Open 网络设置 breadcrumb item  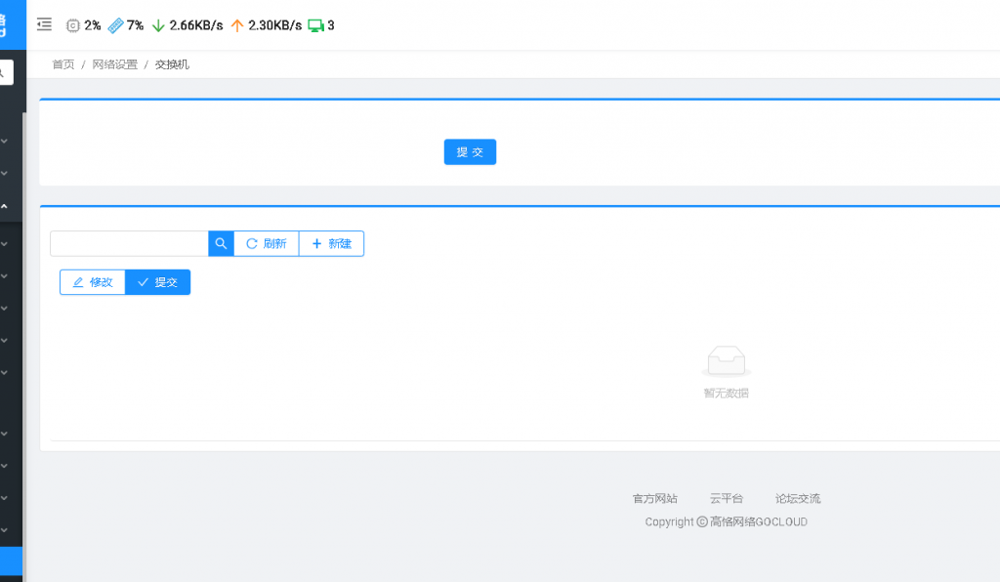click(115, 64)
